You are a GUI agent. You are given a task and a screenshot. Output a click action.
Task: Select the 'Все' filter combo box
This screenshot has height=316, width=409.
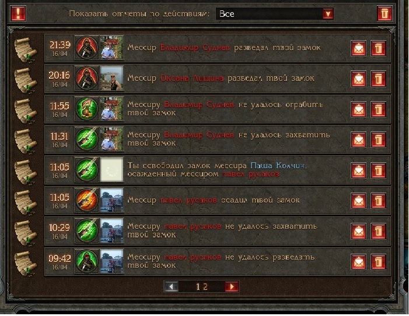tap(275, 13)
